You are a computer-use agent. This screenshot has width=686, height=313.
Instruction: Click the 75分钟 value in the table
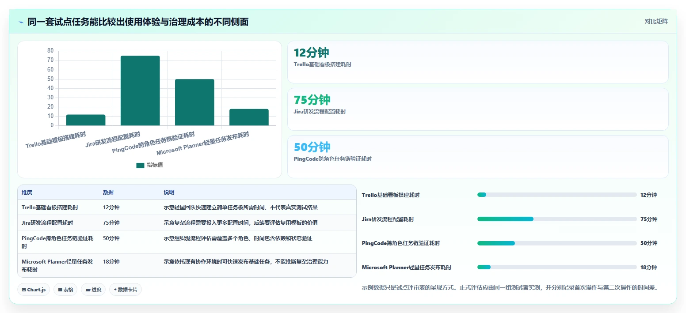[111, 222]
